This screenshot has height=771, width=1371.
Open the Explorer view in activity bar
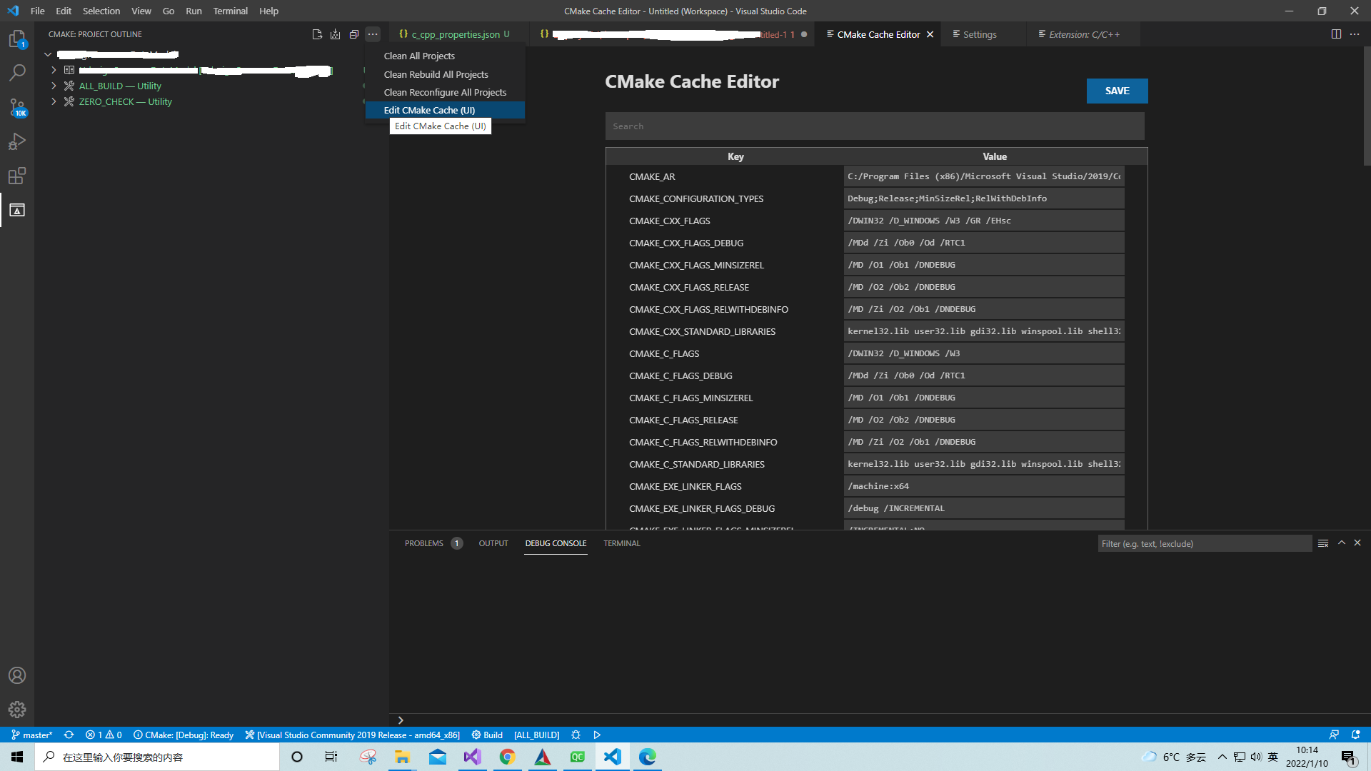click(17, 39)
